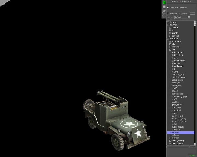Select the kubel_mgun entity
Viewport: 197px width, 157px height.
177,127
